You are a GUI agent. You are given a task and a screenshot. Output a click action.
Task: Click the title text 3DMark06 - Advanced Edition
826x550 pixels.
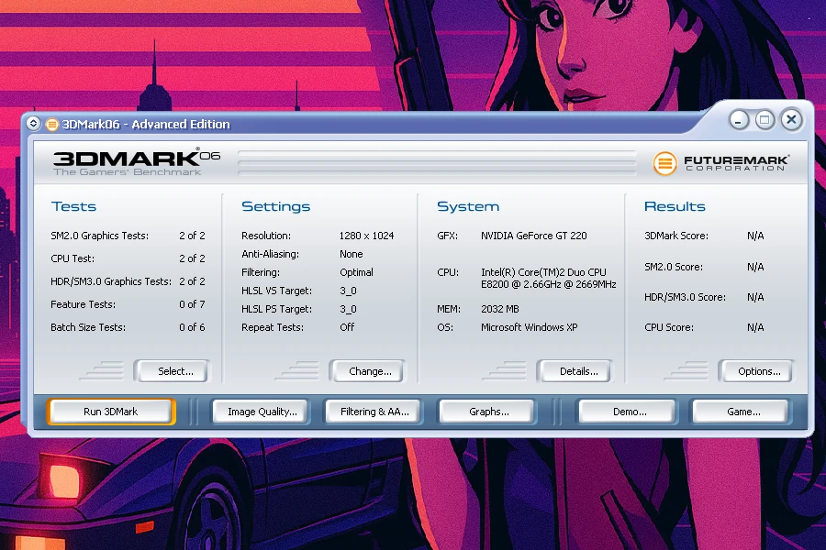146,125
